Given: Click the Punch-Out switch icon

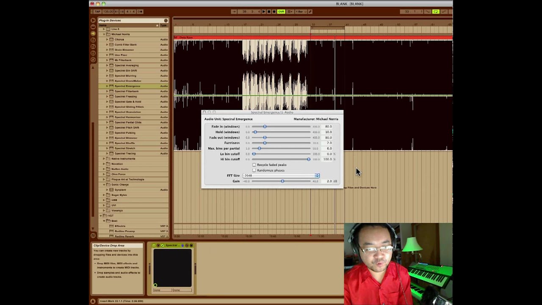Looking at the screenshot, I should point(444,11).
